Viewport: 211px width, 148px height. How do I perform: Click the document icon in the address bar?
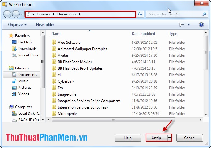pyautogui.click(x=28, y=14)
